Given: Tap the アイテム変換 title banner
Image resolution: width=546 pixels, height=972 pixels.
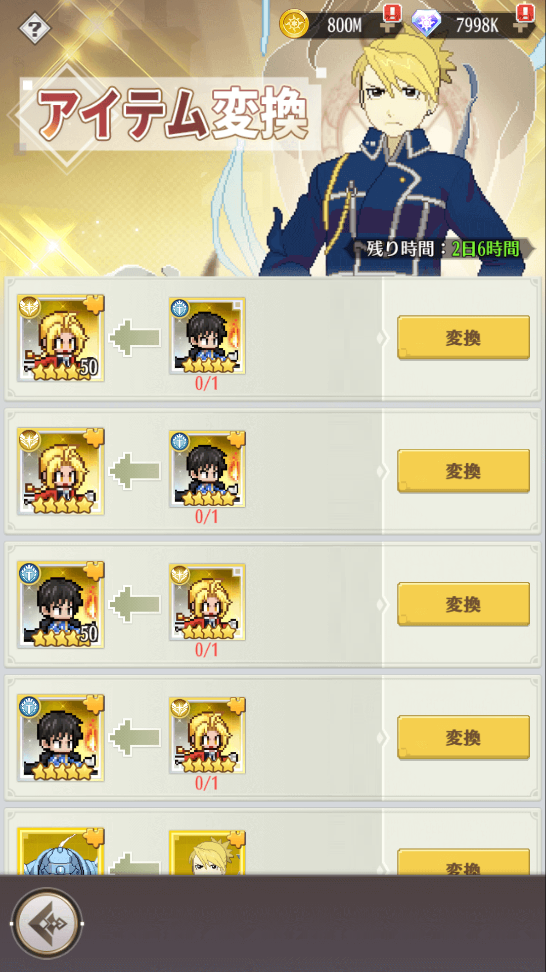Looking at the screenshot, I should [x=170, y=114].
